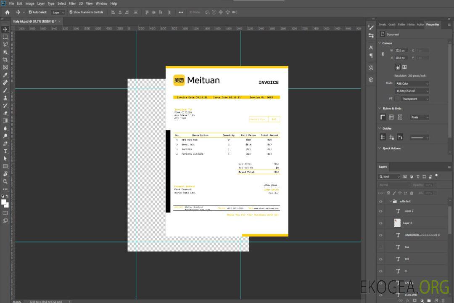Set canvas to landscape orientation
This screenshot has width=454, height=303.
(x=404, y=67)
